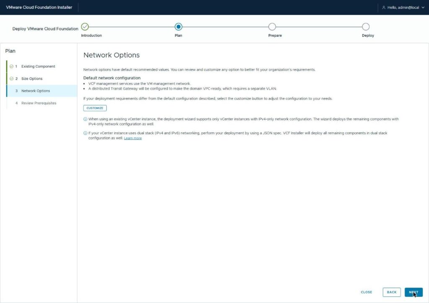Click the Default network configuration subheading
This screenshot has height=303, width=429.
[111, 78]
